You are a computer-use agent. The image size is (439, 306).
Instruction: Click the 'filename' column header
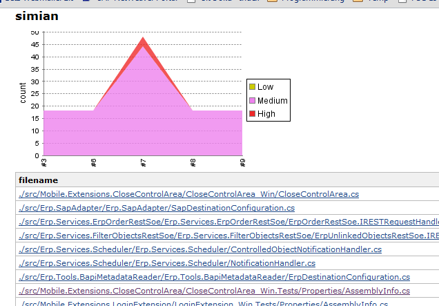tap(39, 180)
